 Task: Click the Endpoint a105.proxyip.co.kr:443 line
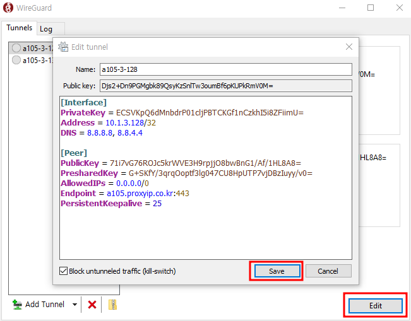pos(125,194)
